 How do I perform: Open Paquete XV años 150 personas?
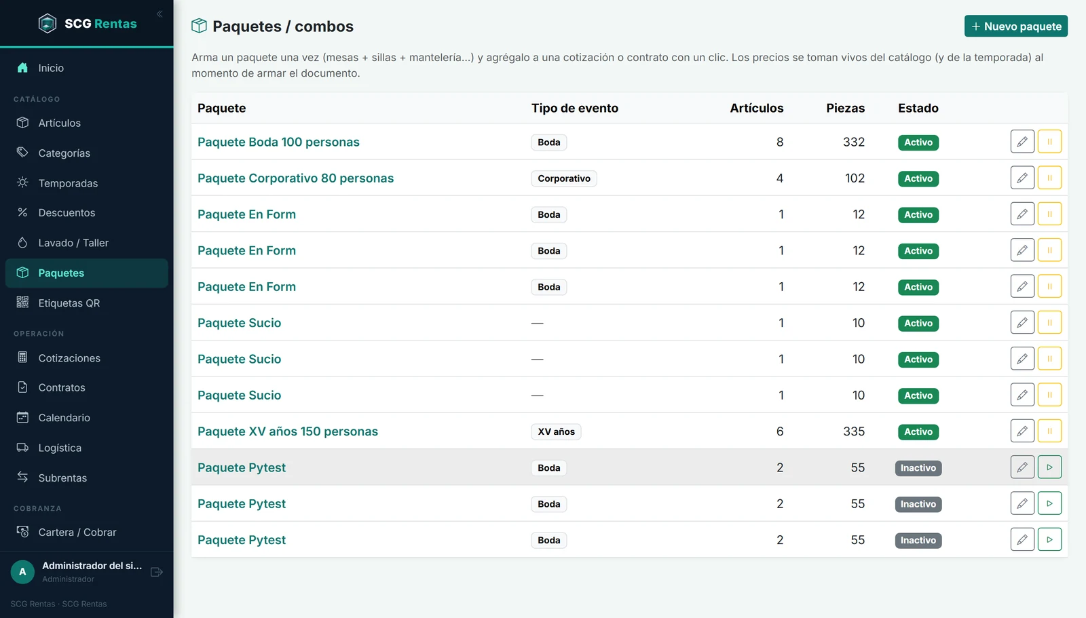(288, 431)
